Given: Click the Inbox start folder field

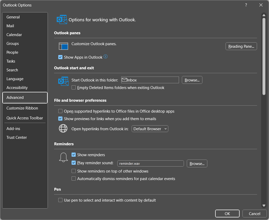Looking at the screenshot, I should [150, 80].
